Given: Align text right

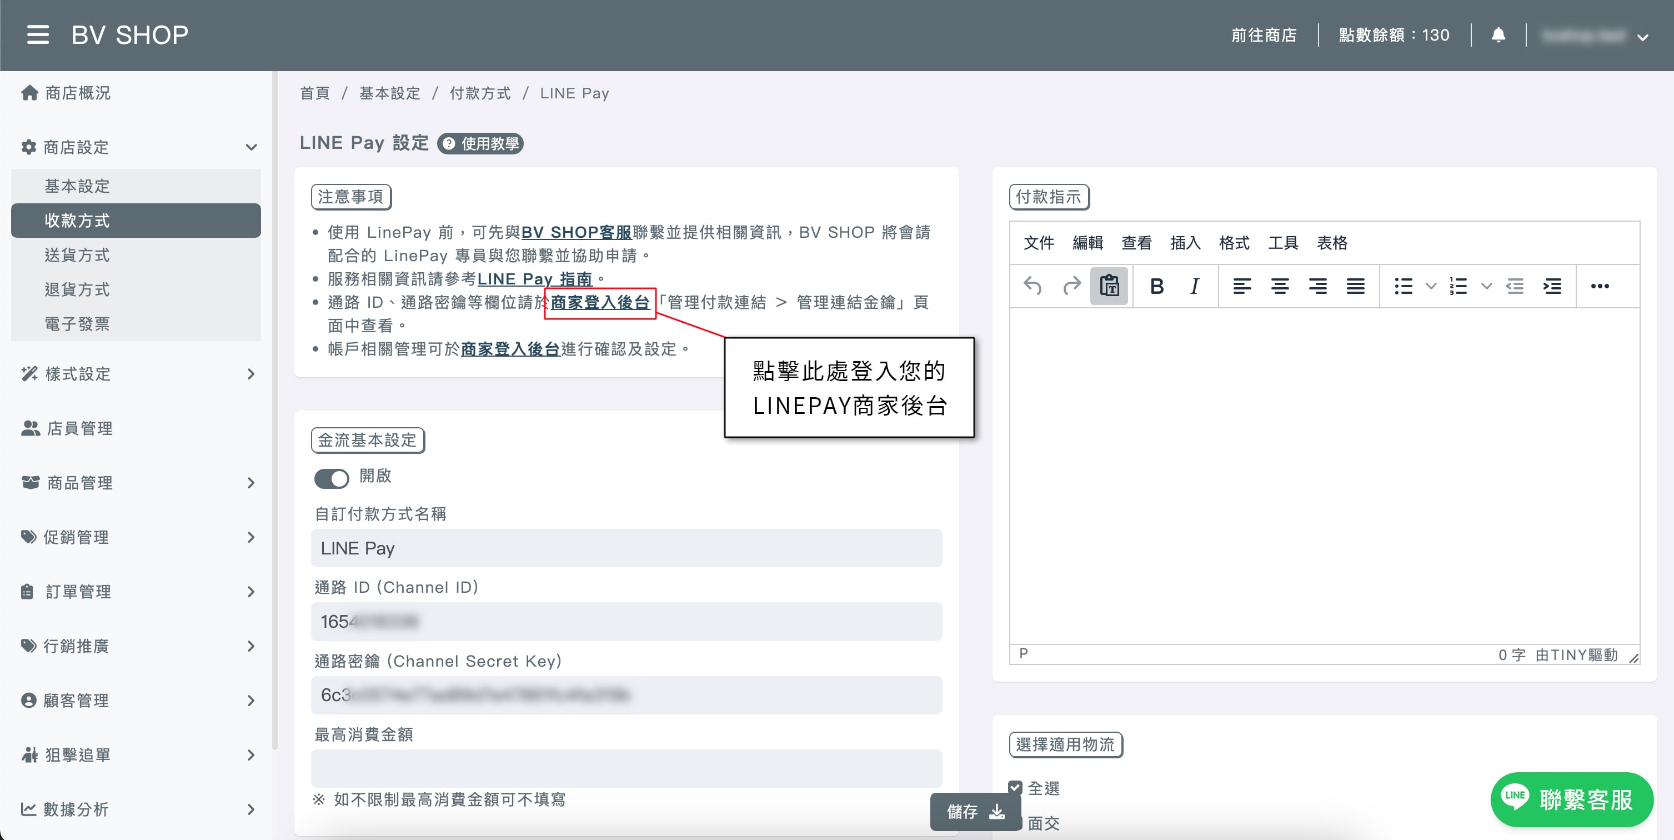Looking at the screenshot, I should pyautogui.click(x=1317, y=286).
